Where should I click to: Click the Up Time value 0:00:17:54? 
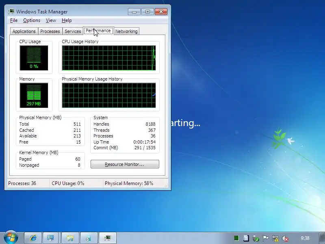(145, 142)
